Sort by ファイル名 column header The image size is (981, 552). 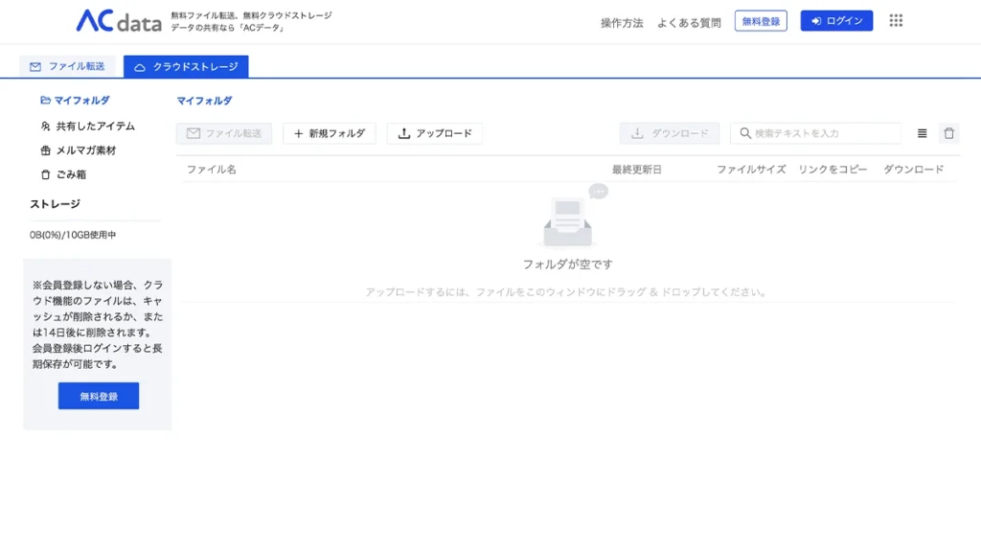pyautogui.click(x=212, y=170)
